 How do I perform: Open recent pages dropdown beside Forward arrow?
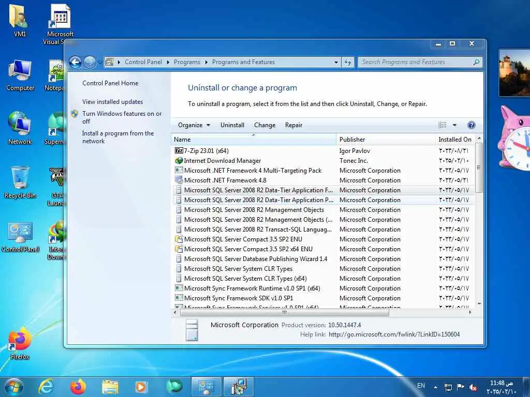100,63
